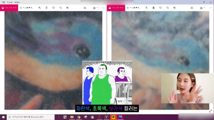Delete photo with trash icon in right Photos window

(x=154, y=8)
